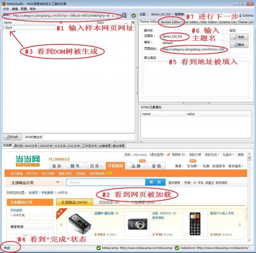Select the 输出信息 tab
The height and width of the screenshot is (253, 256).
(118, 146)
